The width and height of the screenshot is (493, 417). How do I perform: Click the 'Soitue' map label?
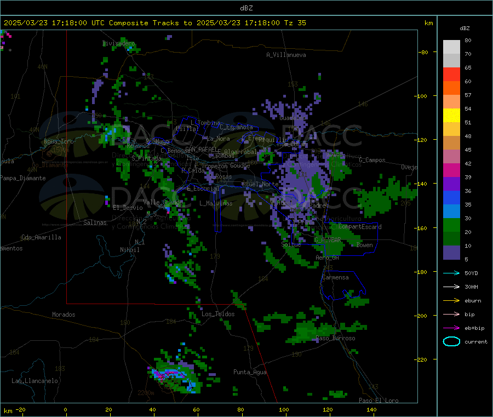(291, 244)
